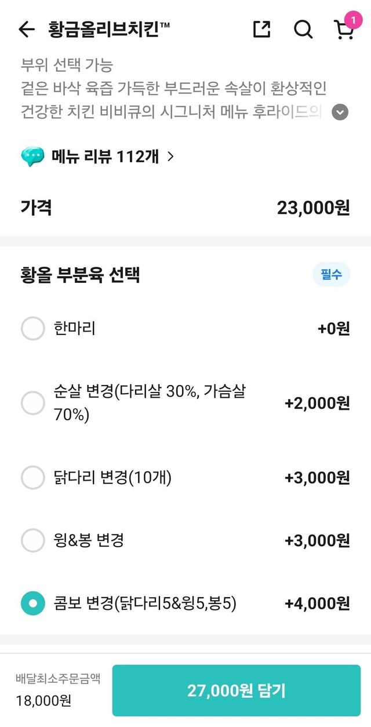The image size is (371, 727).
Task: Select the 닭다리 변경(10개) radio option
Action: 32,478
